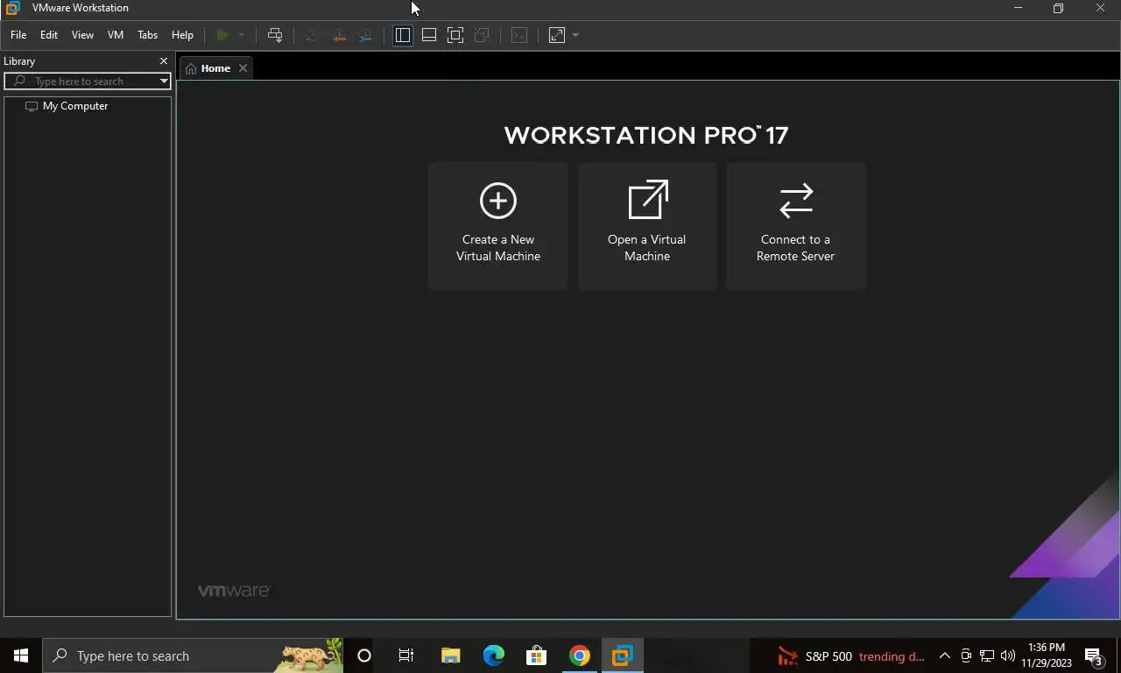Expand the Library search filter dropdown
Viewport: 1121px width, 673px height.
coord(164,81)
